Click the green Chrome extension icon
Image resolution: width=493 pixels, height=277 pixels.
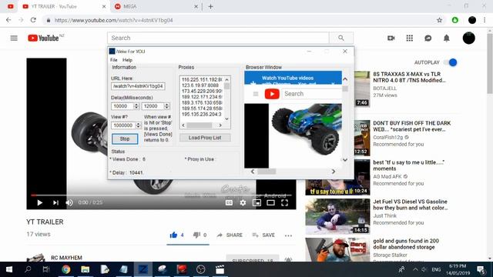pyautogui.click(x=455, y=20)
